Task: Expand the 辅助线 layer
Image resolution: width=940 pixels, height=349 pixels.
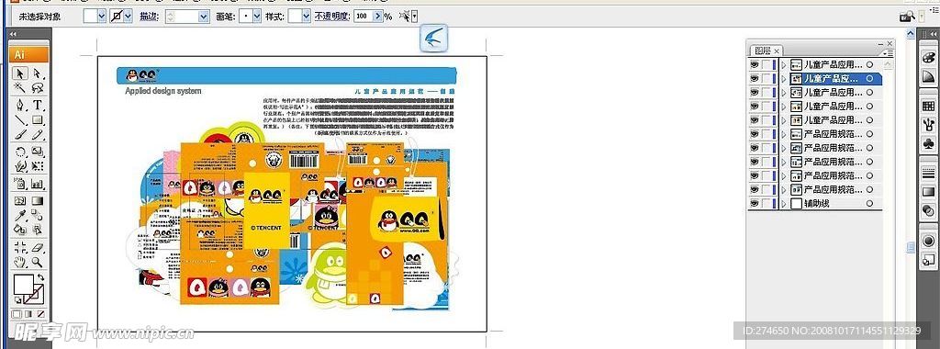Action: 784,204
